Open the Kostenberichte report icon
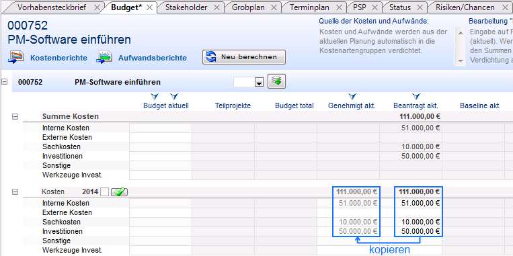 coord(17,57)
